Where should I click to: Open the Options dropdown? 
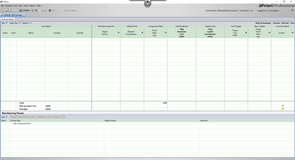27,23
